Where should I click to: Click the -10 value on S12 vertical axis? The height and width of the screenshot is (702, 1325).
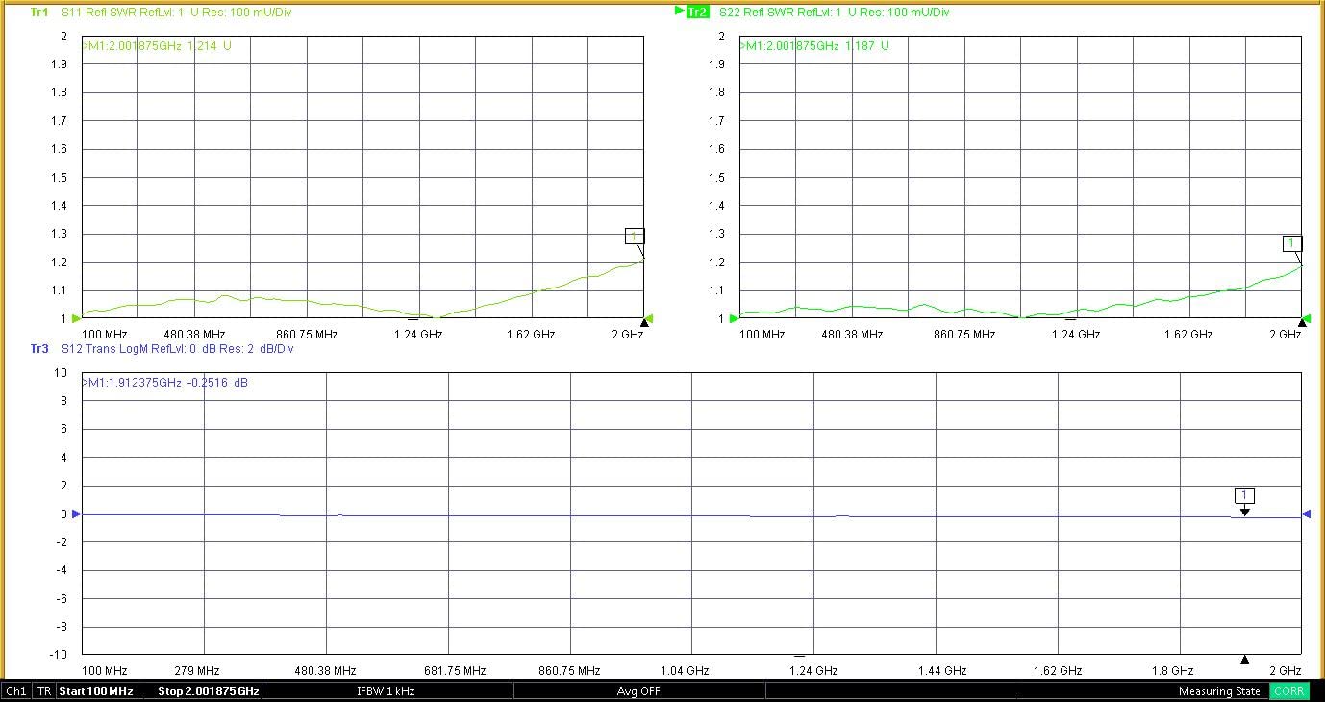pyautogui.click(x=59, y=655)
